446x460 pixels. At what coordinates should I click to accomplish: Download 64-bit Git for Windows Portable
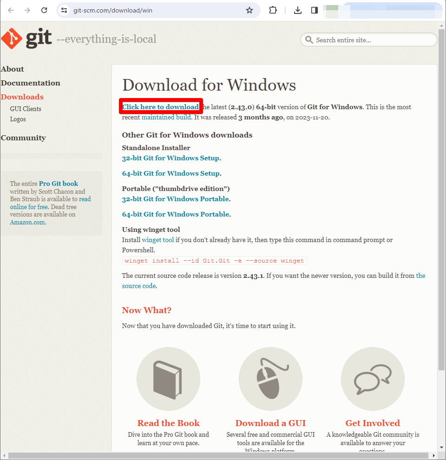176,214
